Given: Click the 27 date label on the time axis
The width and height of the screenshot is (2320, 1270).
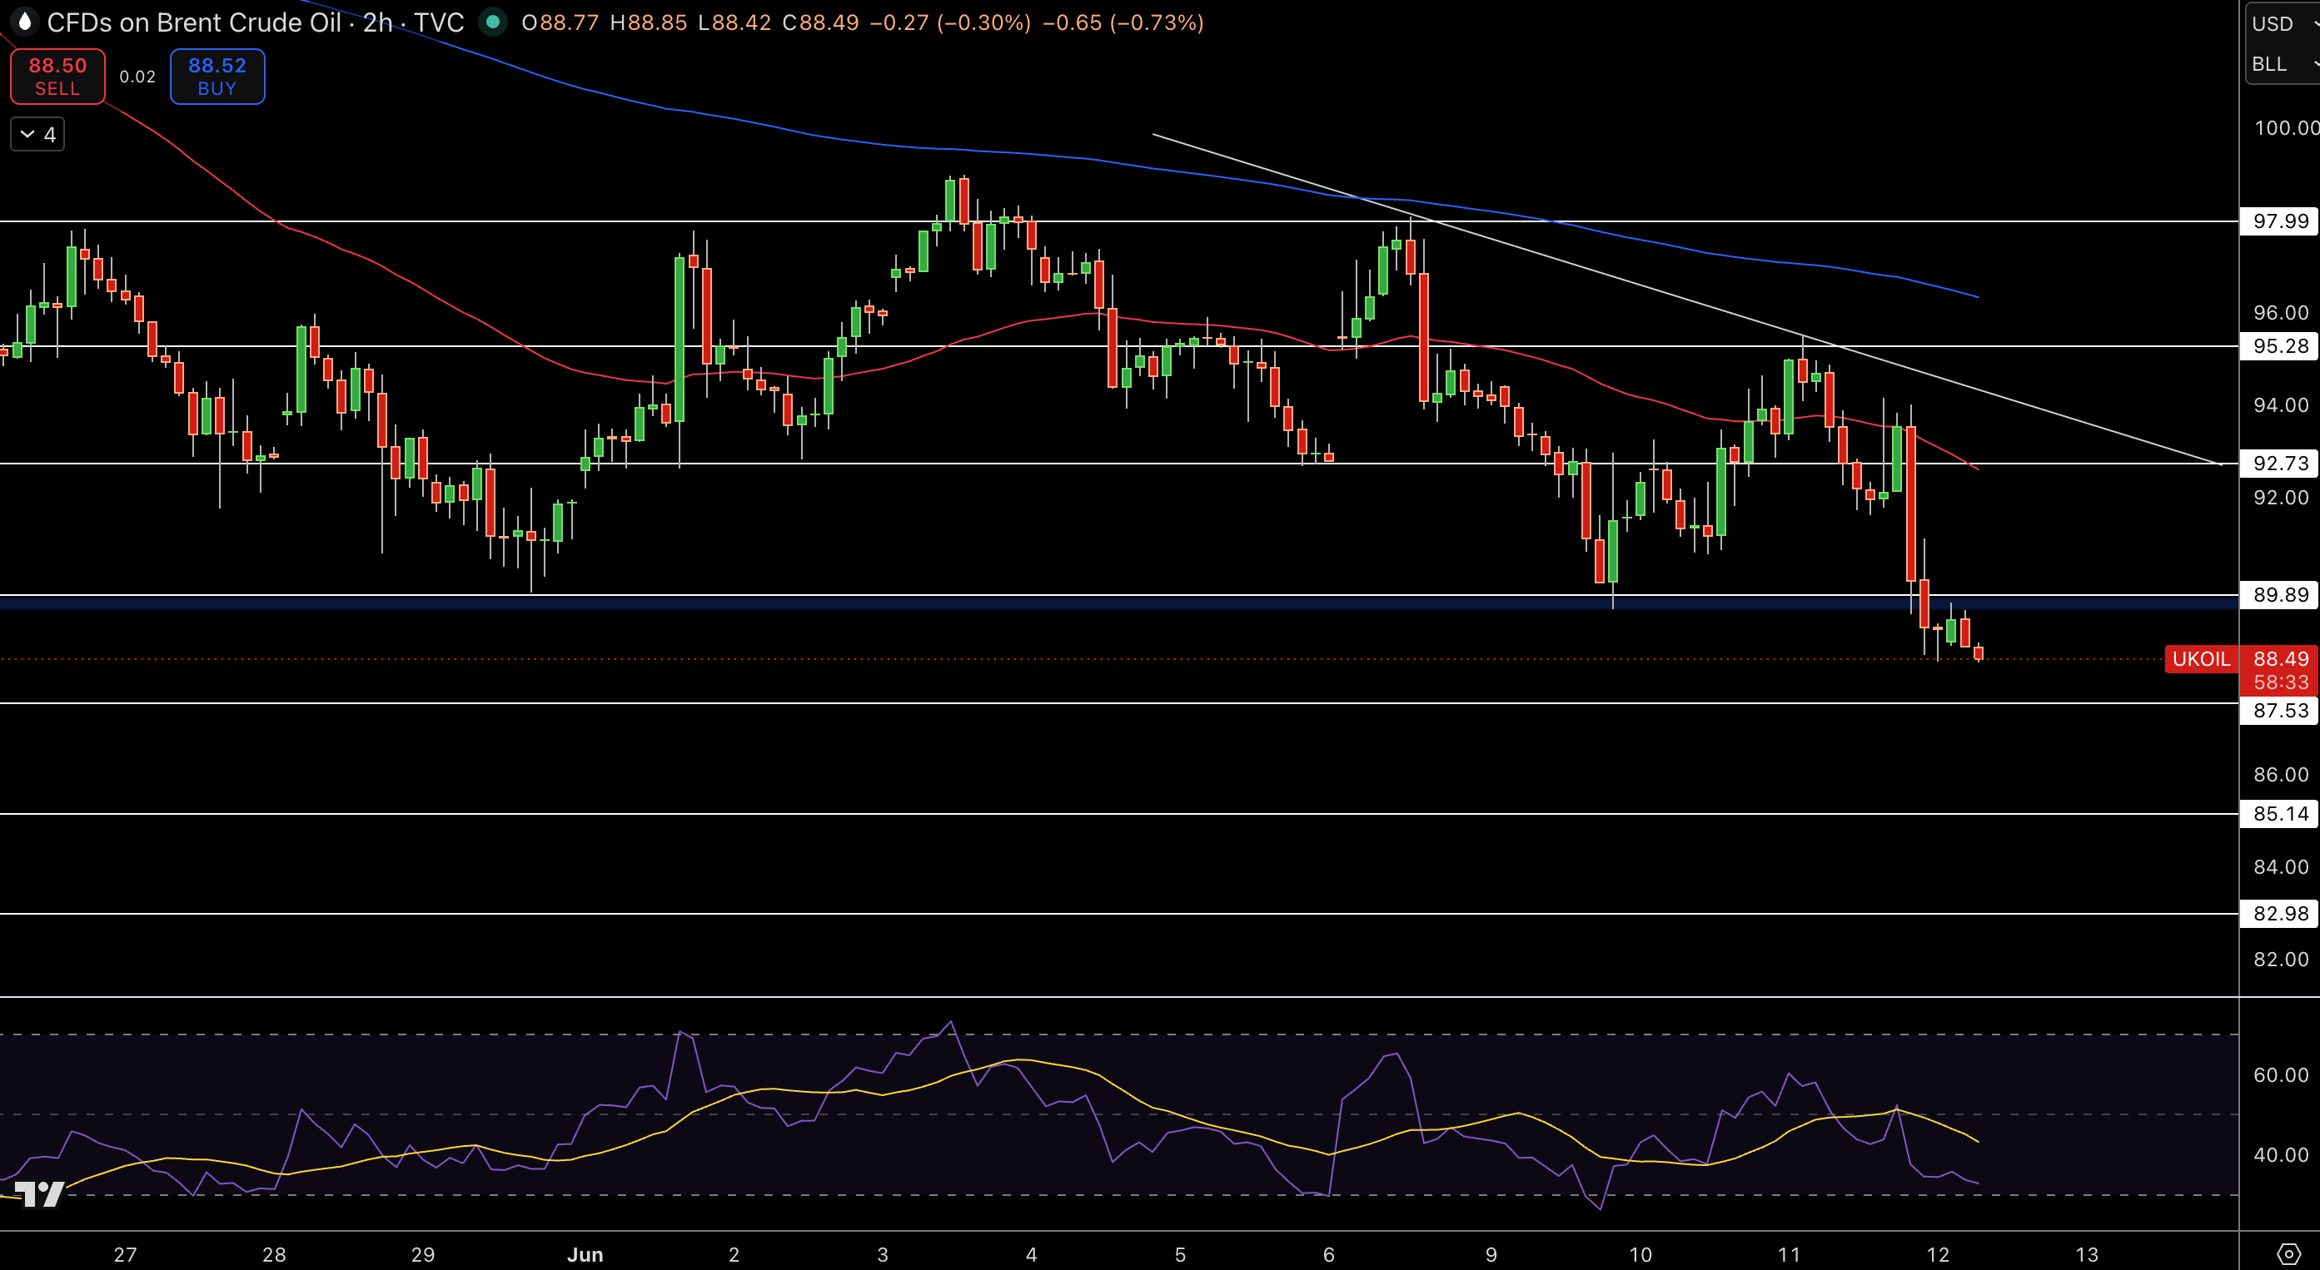Looking at the screenshot, I should click(x=125, y=1254).
